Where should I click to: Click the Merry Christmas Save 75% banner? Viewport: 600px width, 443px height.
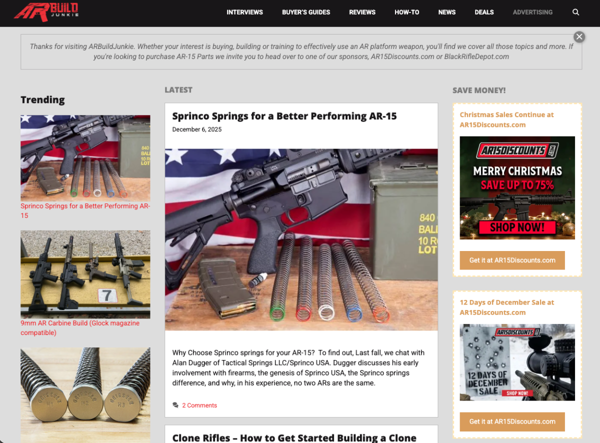coord(517,188)
